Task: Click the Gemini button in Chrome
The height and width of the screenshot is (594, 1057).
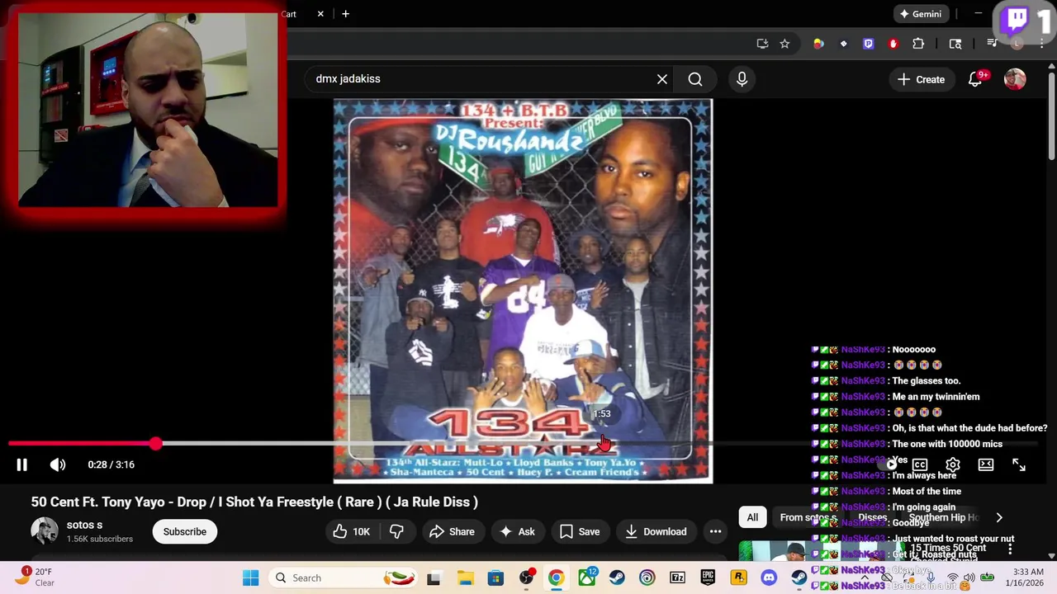Action: [x=920, y=14]
